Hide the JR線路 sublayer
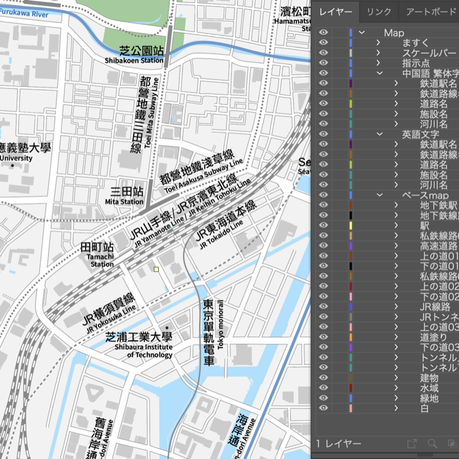459x459 pixels. pos(323,306)
